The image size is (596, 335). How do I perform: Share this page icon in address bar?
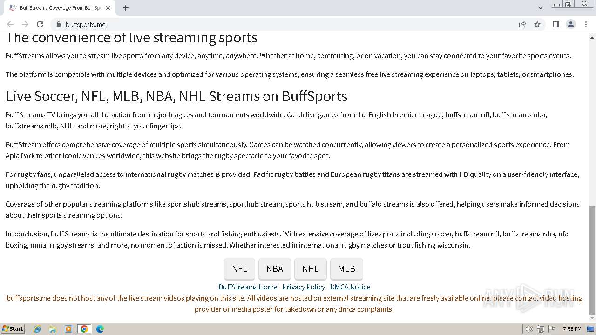(x=522, y=24)
